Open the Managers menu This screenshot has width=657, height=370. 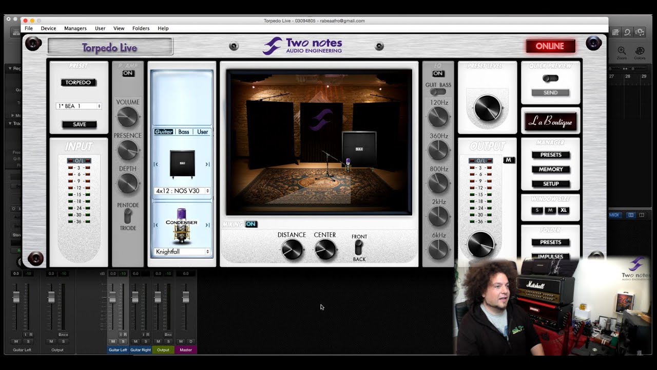75,28
